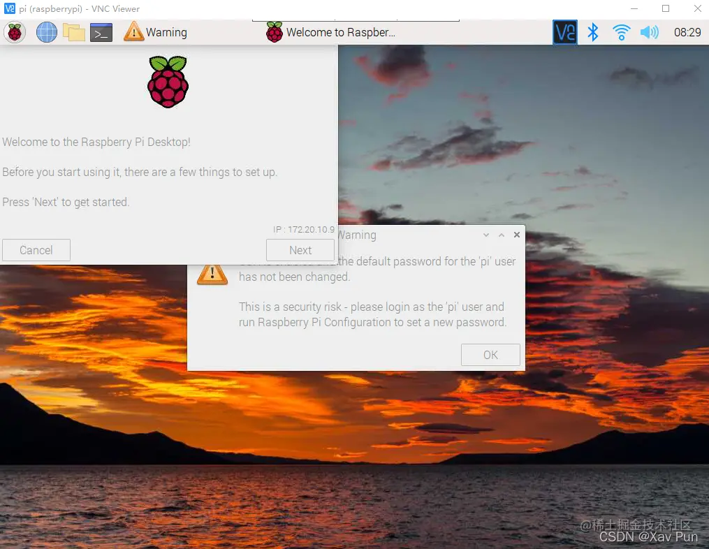Screen dimensions: 709x549
Task: Open the Wi-Fi network menu
Action: [621, 32]
